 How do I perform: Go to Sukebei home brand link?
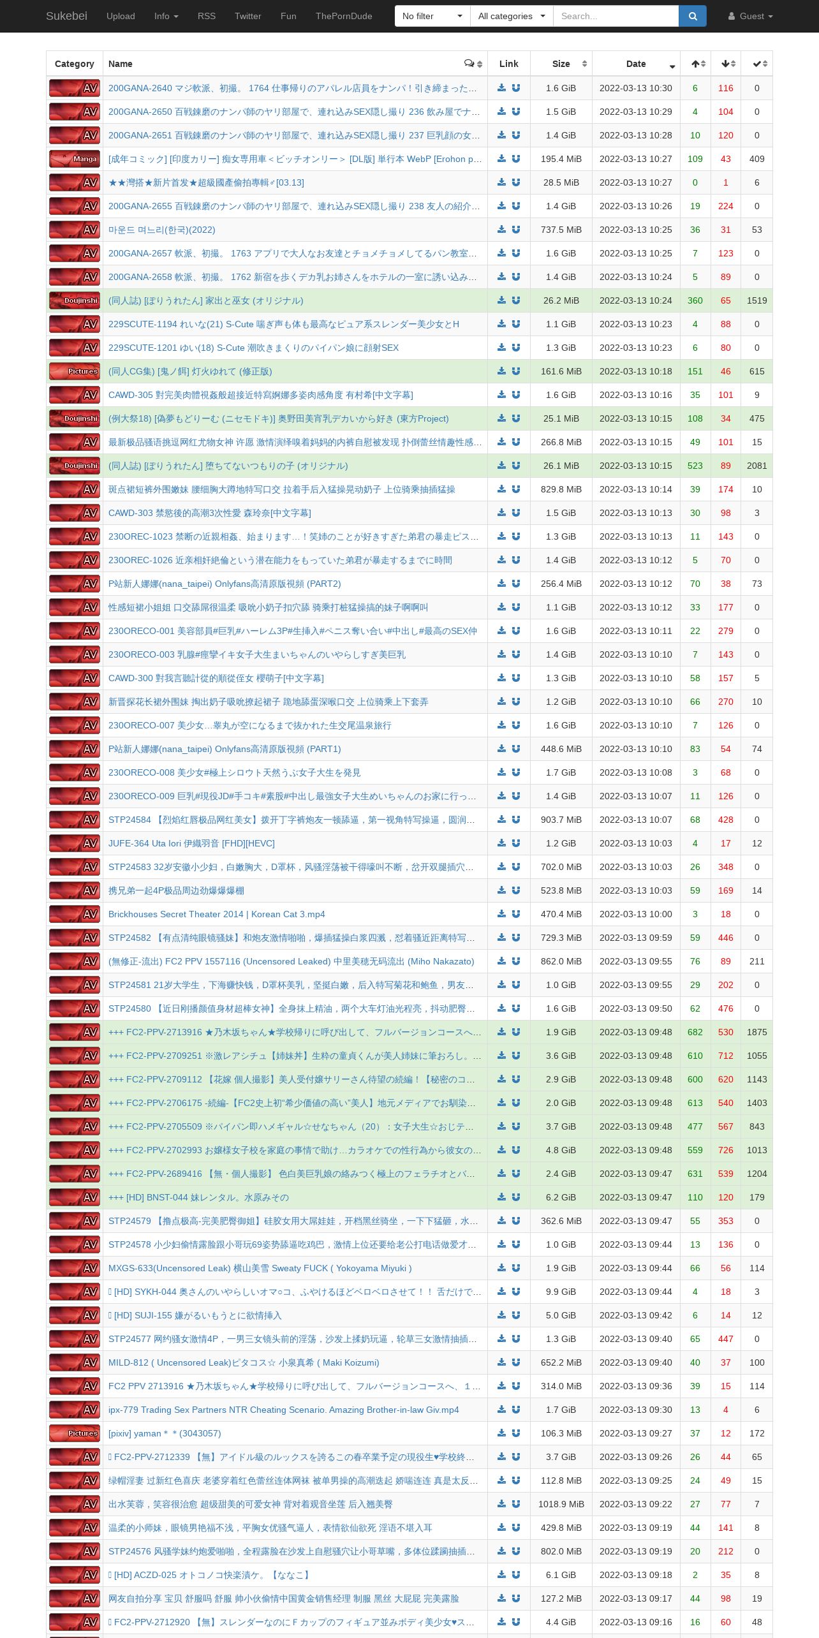(66, 16)
